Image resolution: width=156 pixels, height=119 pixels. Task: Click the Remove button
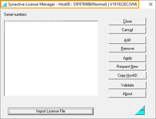127,49
